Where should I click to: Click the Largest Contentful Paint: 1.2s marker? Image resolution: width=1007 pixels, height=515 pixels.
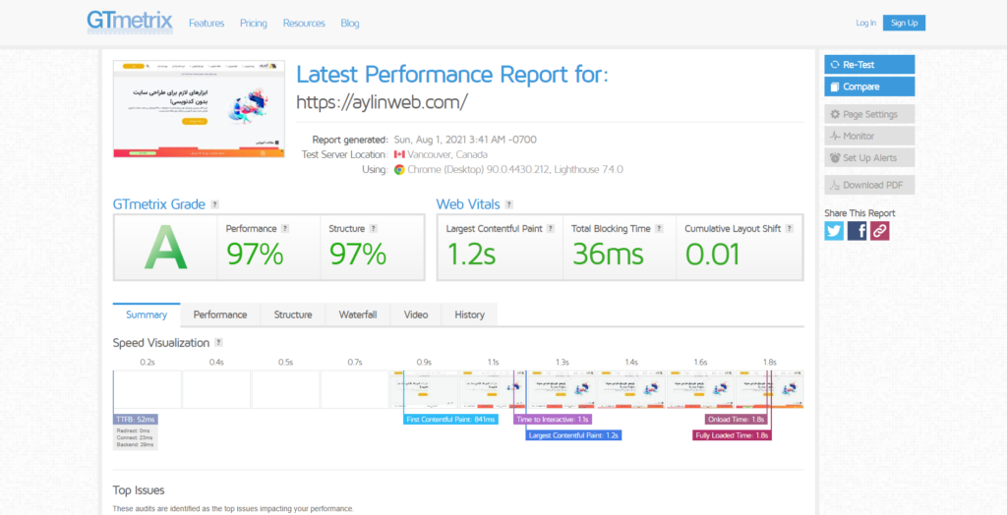(x=573, y=435)
